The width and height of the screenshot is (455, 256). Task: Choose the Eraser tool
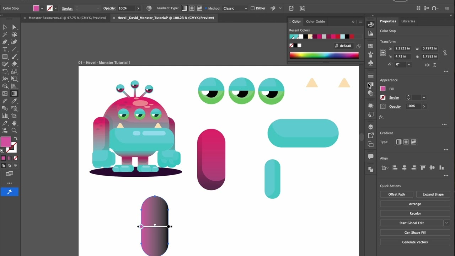coord(14,64)
